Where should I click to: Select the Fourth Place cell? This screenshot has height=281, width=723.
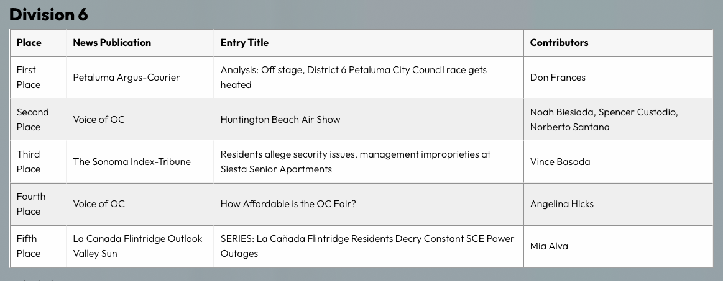tap(31, 204)
